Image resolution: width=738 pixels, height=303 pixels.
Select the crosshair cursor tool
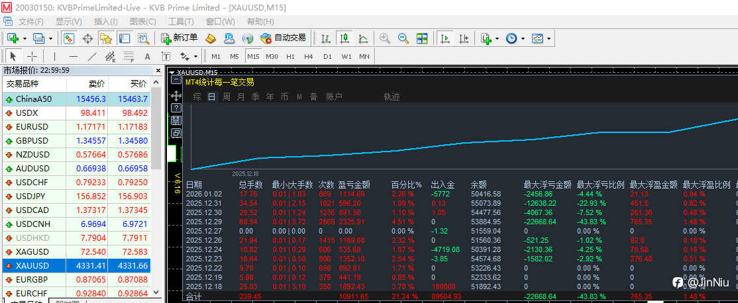(32, 56)
